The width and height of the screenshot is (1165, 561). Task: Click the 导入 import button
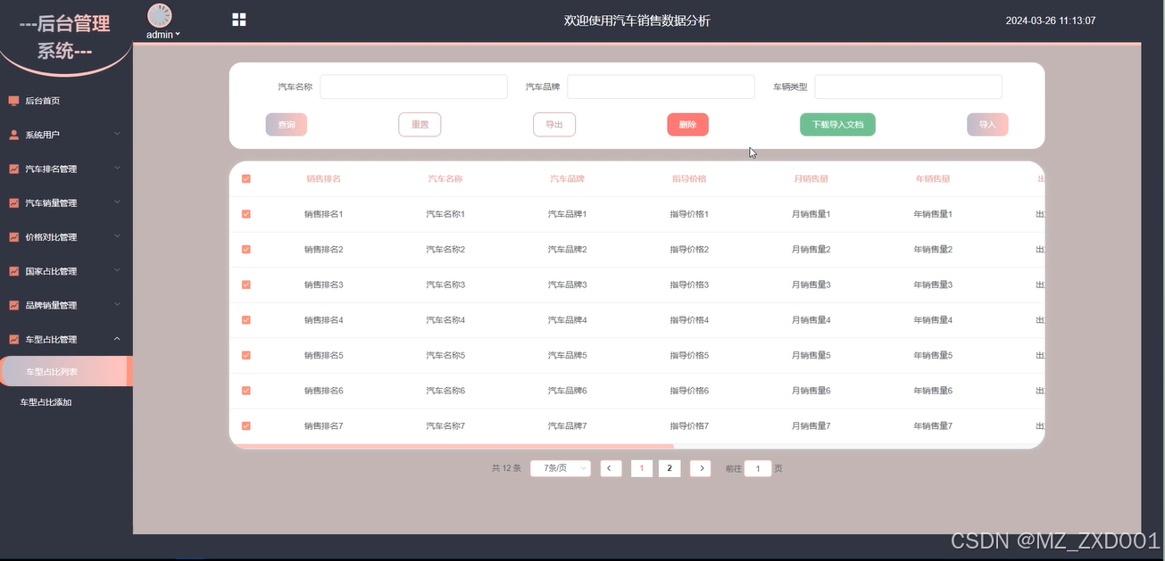point(987,125)
